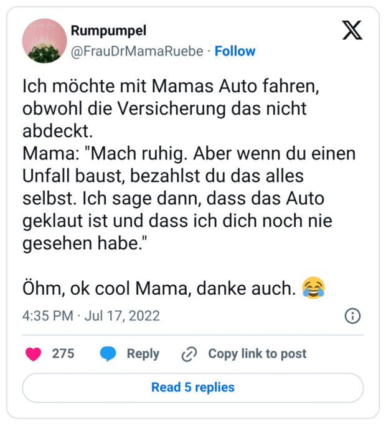Click the display name Rumpumpel
Image resolution: width=386 pixels, height=425 pixels.
(108, 31)
